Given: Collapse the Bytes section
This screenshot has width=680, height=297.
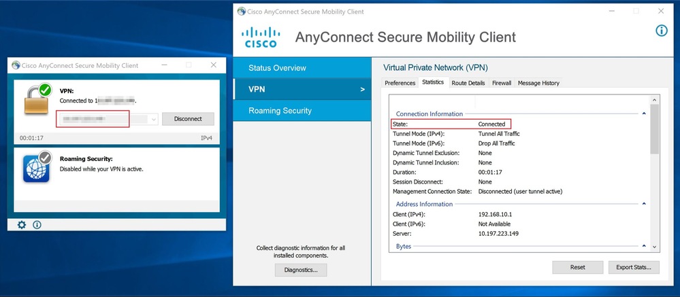Looking at the screenshot, I should click(643, 246).
